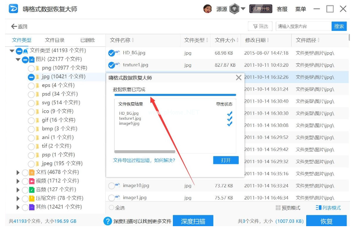This screenshot has height=232, width=352.
Task: Expand the 视频 (1712 个文件) category
Action: [x=18, y=181]
